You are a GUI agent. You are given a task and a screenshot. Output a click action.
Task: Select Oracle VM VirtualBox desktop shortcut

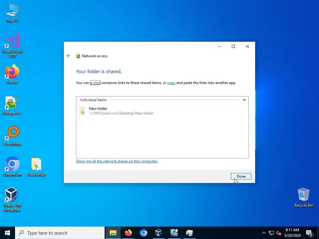pyautogui.click(x=12, y=199)
